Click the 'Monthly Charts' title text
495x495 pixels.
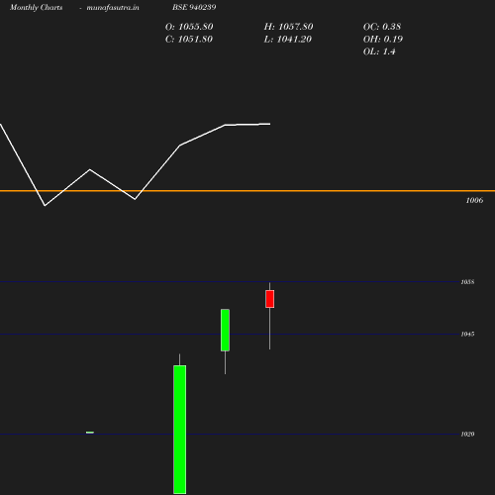(36, 8)
